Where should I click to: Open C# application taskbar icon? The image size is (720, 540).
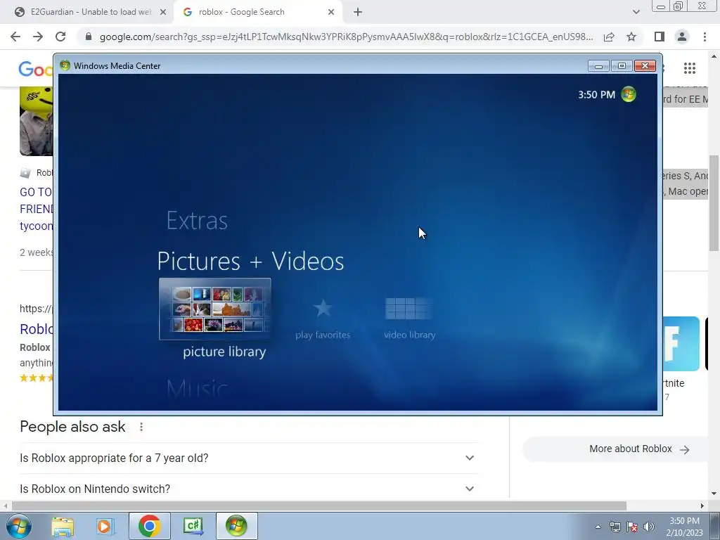[x=193, y=526]
